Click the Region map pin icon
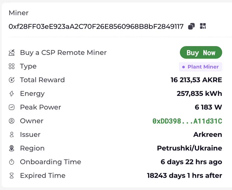Screen dimensions: 232x190 pyautogui.click(x=12, y=148)
